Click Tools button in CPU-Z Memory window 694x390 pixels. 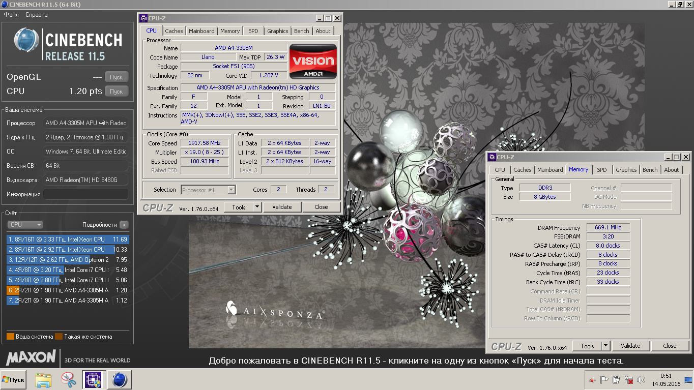tap(587, 346)
